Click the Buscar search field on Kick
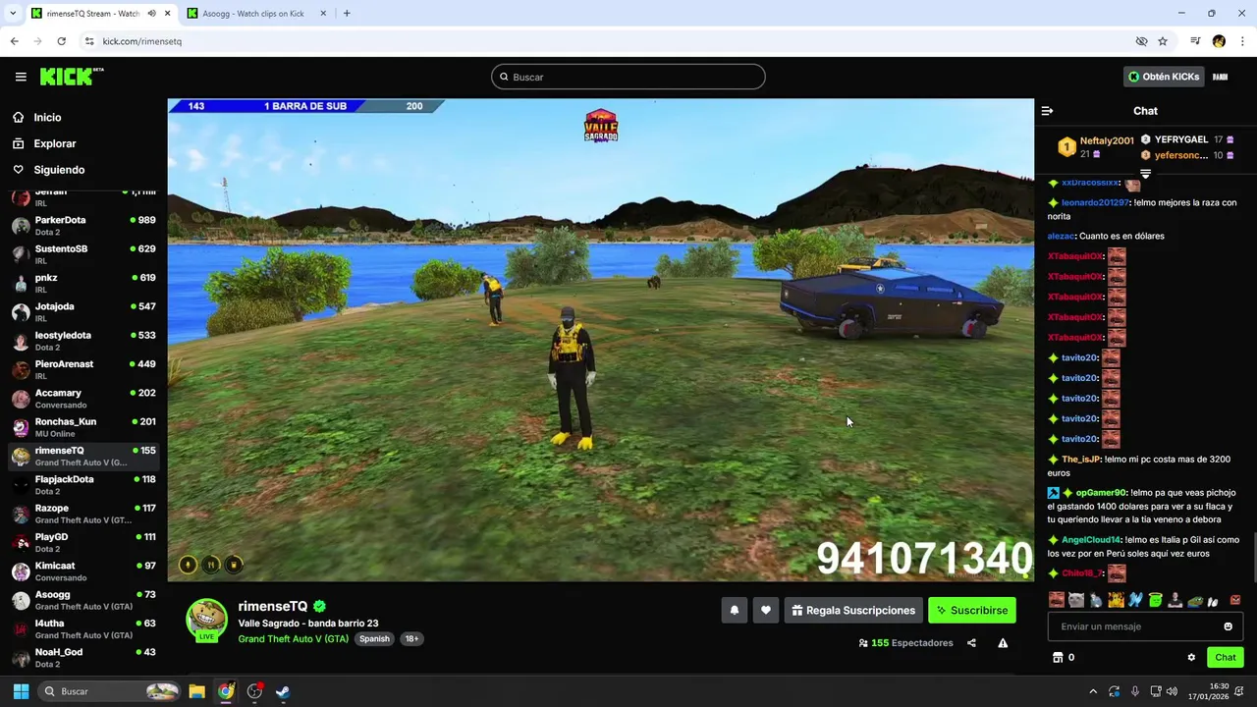Image resolution: width=1257 pixels, height=707 pixels. coord(628,77)
